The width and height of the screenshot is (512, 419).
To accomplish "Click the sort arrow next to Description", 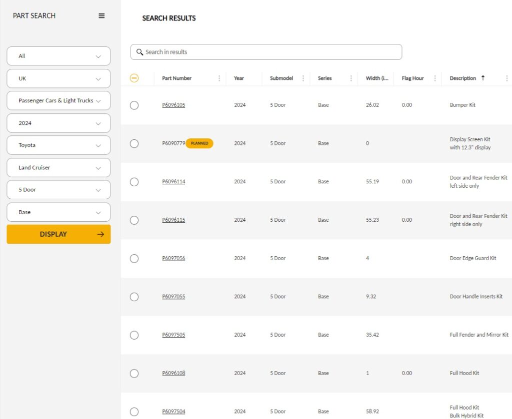I will [482, 78].
